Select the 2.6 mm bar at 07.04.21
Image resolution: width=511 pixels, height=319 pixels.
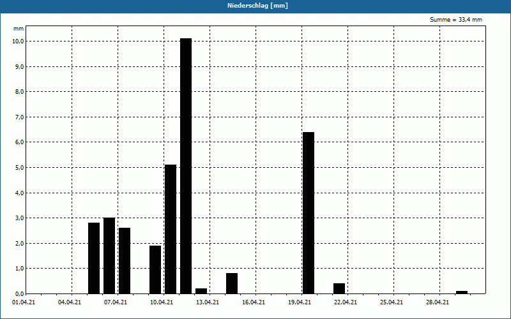125,261
